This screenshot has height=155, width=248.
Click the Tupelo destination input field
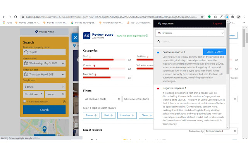(44, 52)
